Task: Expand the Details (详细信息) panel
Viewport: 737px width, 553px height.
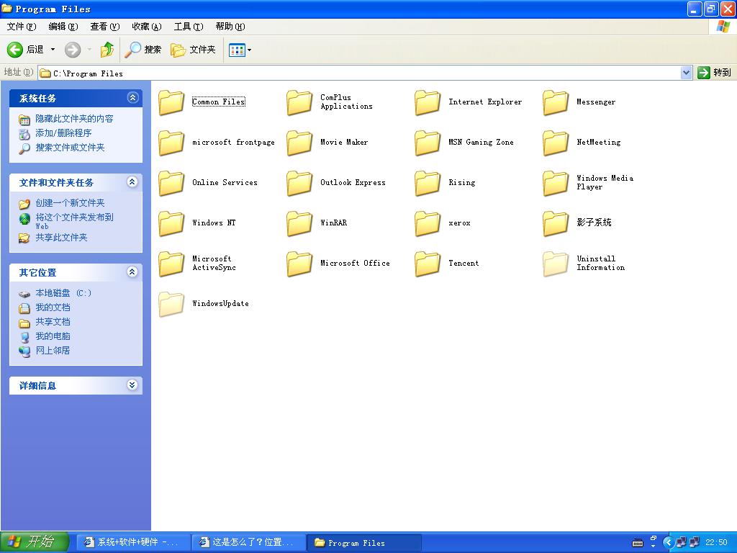Action: tap(132, 385)
